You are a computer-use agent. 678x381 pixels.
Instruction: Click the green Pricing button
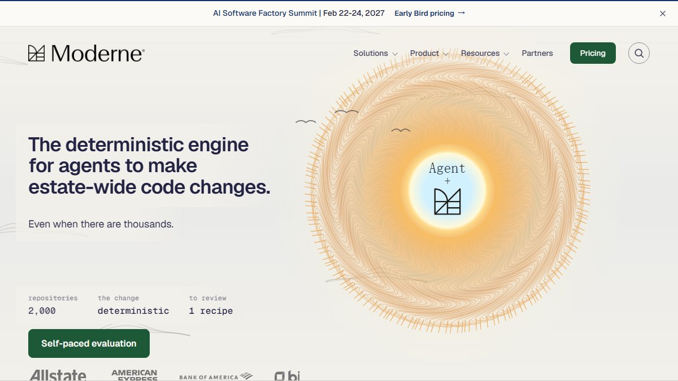point(593,53)
